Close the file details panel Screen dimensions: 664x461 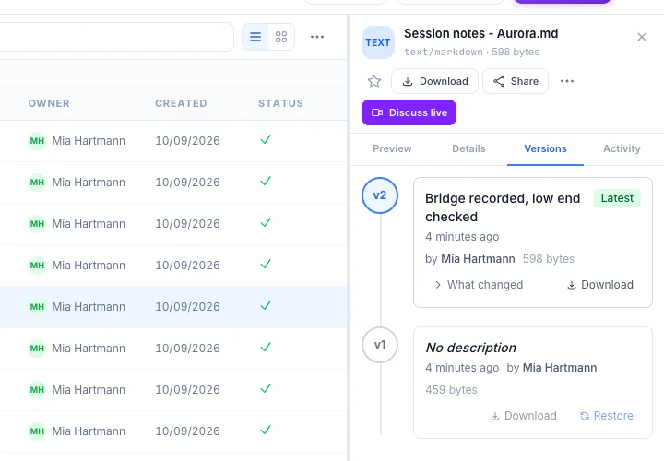(642, 37)
